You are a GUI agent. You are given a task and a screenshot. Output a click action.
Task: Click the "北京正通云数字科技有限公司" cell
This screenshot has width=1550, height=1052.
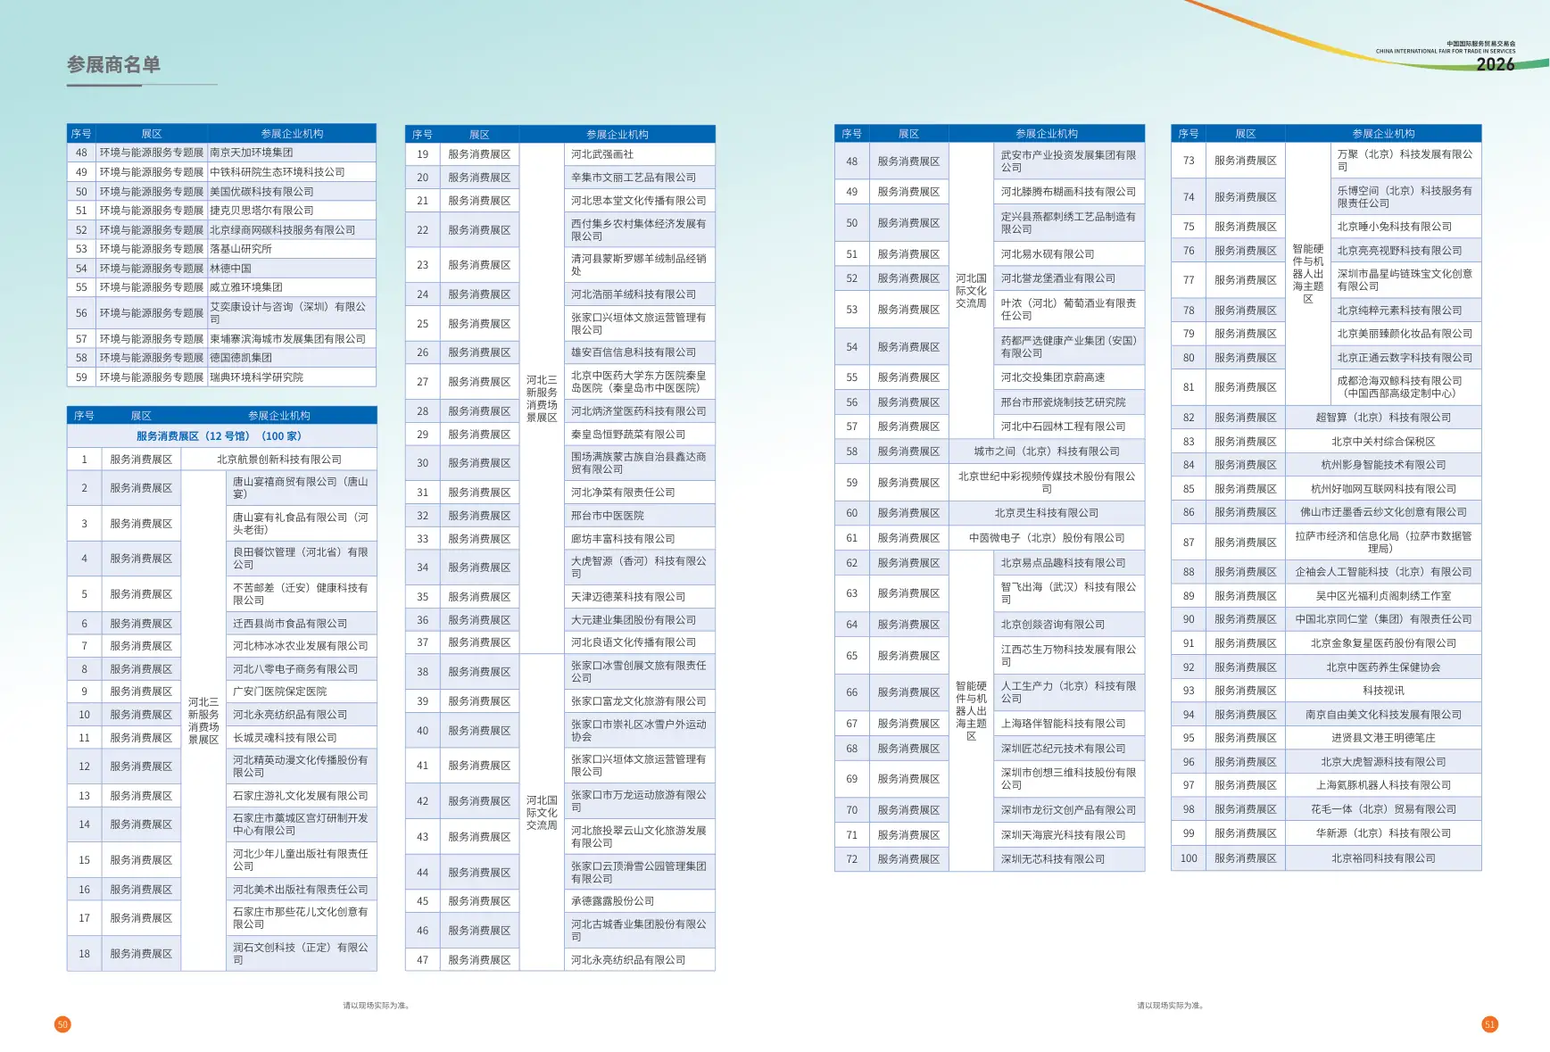pyautogui.click(x=1405, y=358)
